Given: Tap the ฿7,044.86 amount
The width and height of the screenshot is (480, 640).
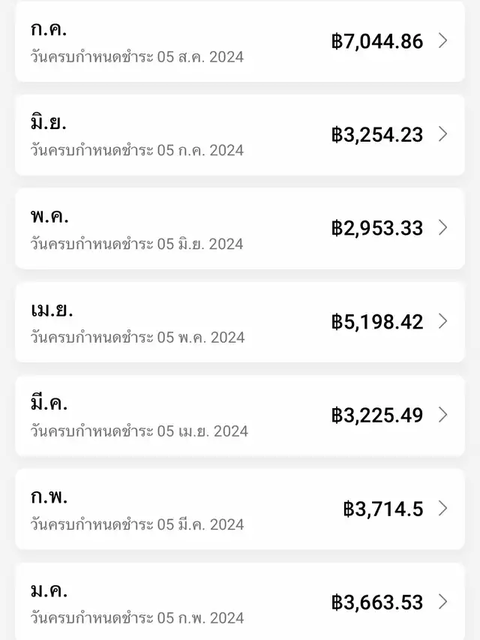Looking at the screenshot, I should pyautogui.click(x=377, y=41).
